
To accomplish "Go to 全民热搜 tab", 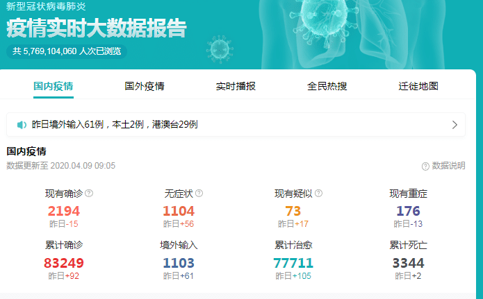I will click(327, 87).
